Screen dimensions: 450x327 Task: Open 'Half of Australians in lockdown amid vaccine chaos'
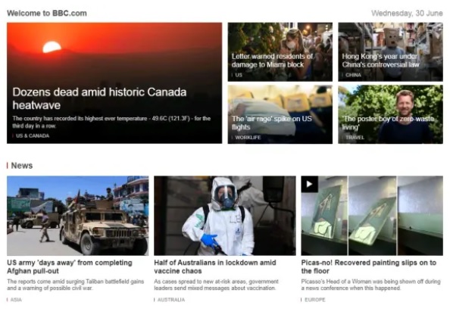pyautogui.click(x=215, y=266)
